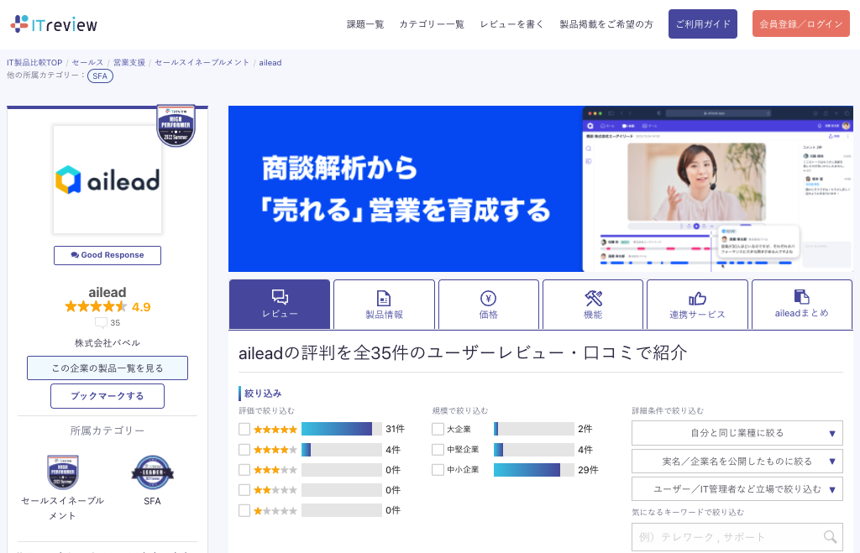Check the five-star filter checkbox

click(244, 429)
